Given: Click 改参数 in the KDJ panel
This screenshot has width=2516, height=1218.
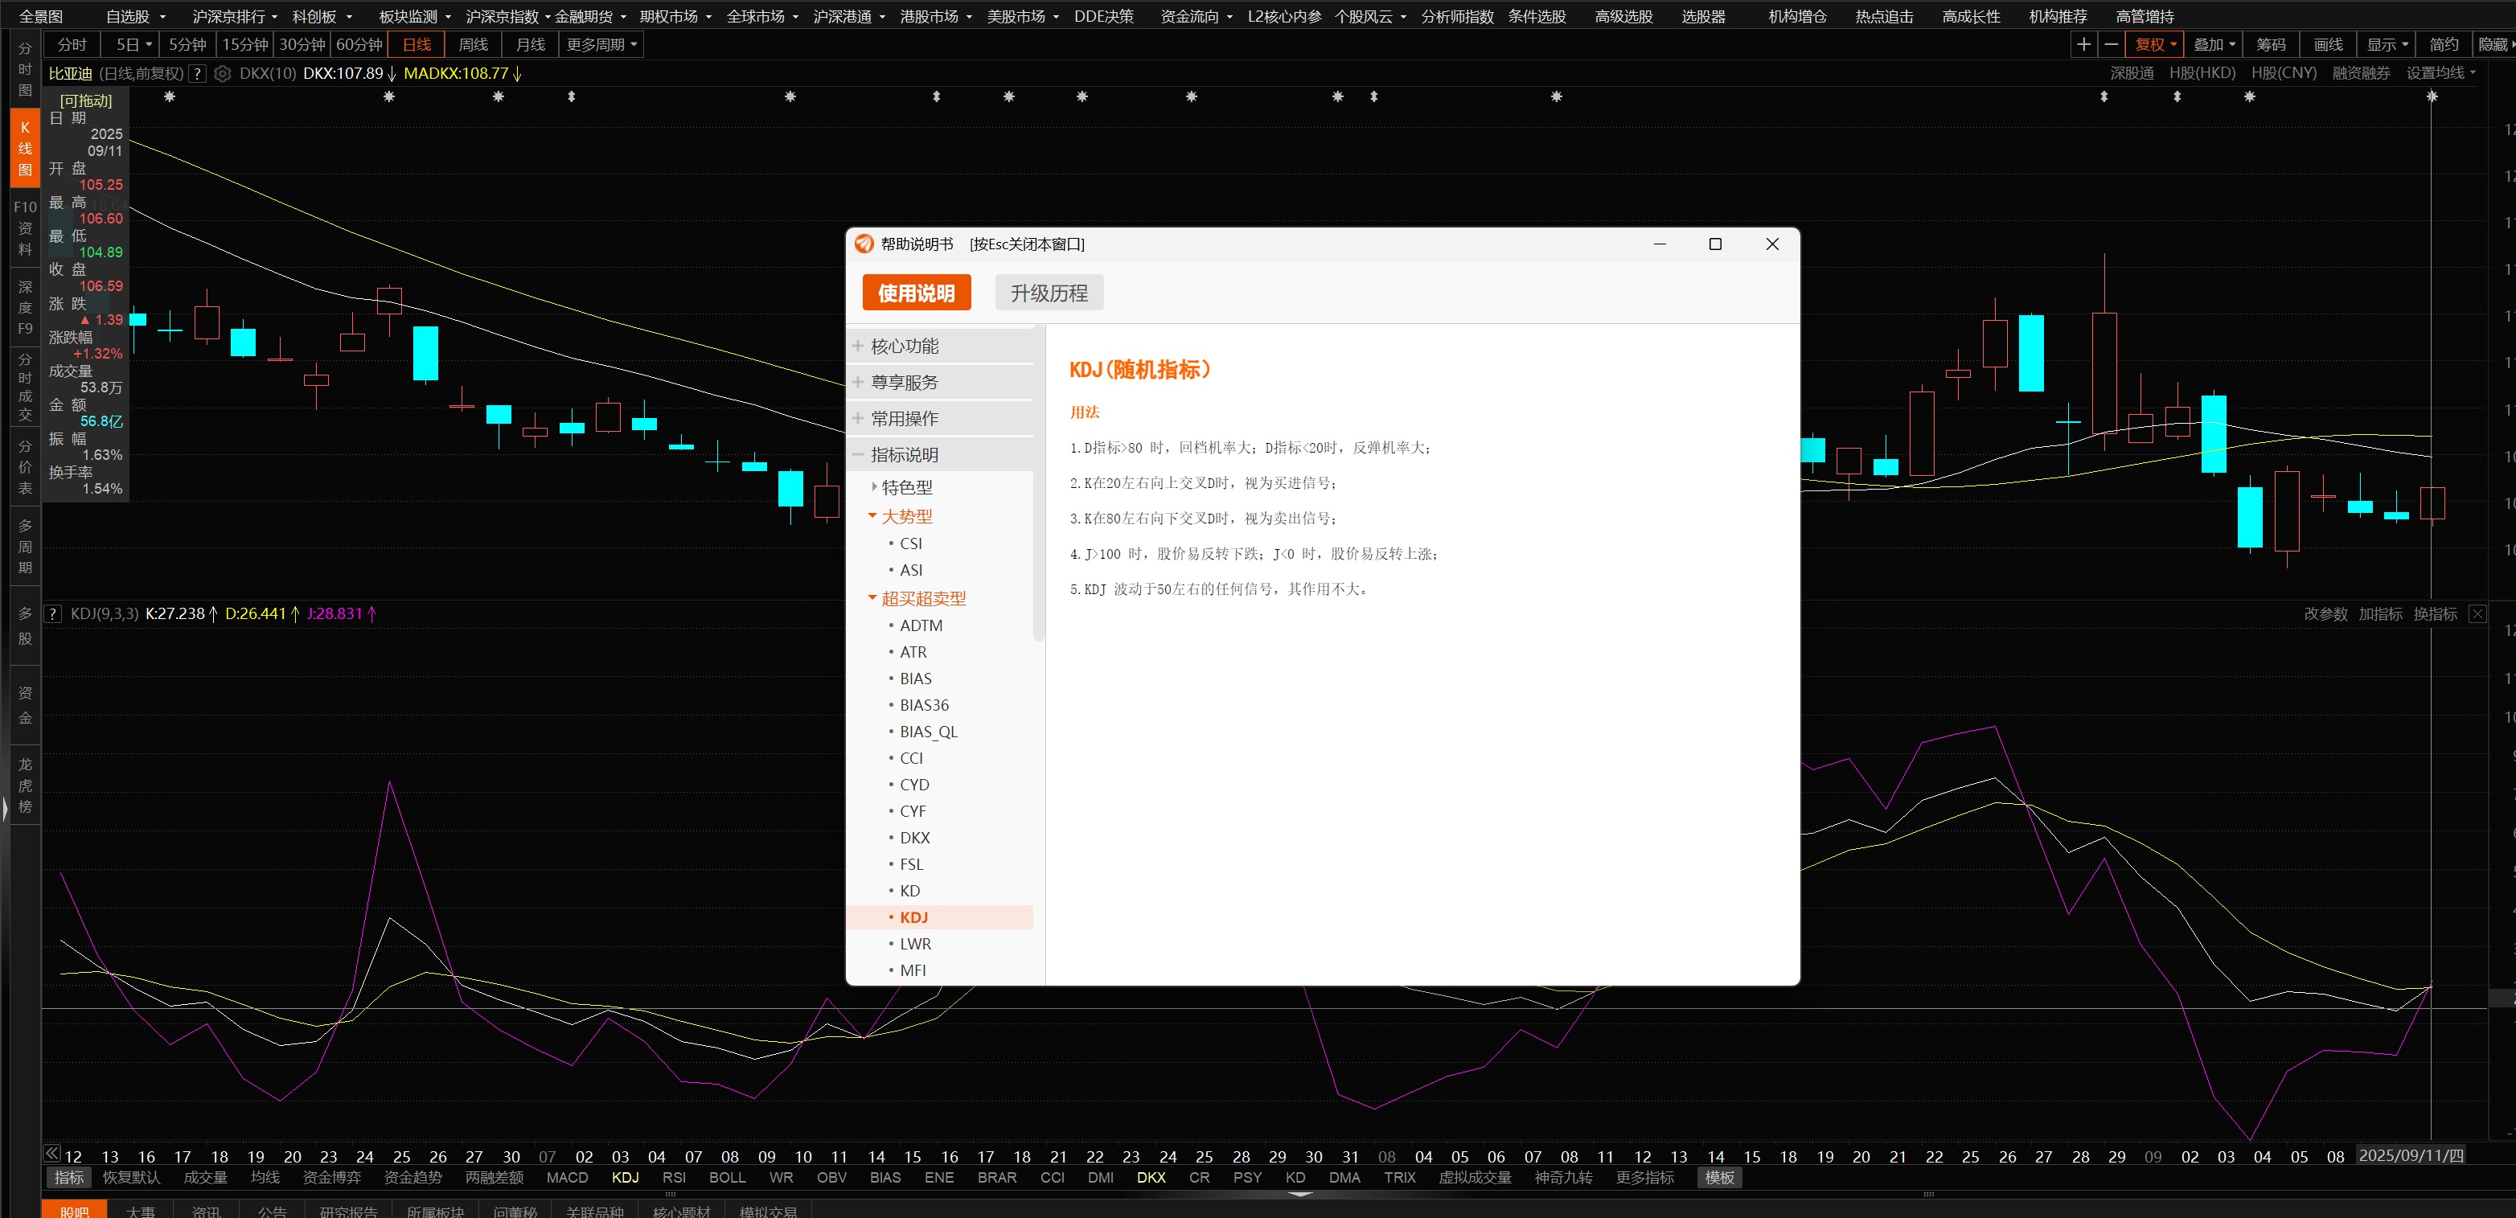Looking at the screenshot, I should pyautogui.click(x=2325, y=613).
